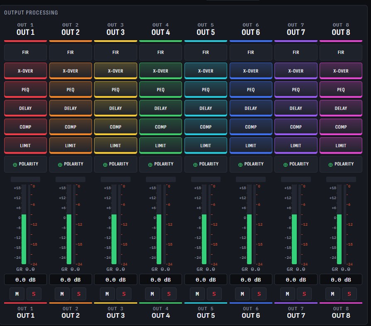Toggle POLARITY on OUT 4
The height and width of the screenshot is (326, 371).
coord(161,164)
